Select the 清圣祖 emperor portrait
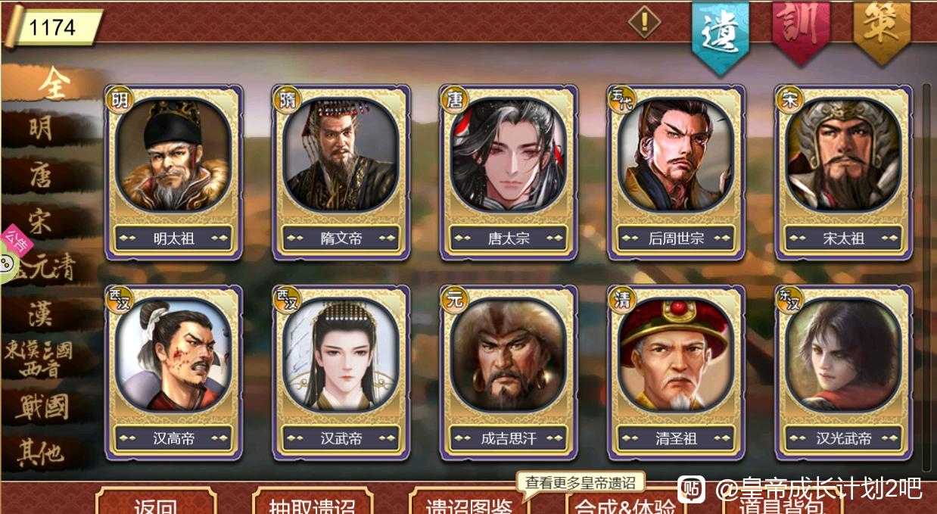 (676, 372)
